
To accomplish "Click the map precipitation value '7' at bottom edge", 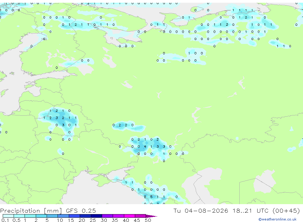I will pos(158,204).
